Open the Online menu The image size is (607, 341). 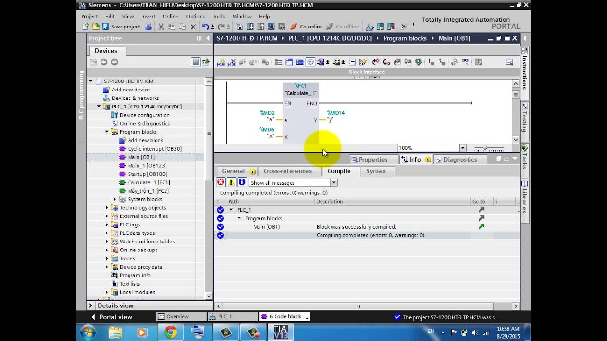tap(170, 16)
